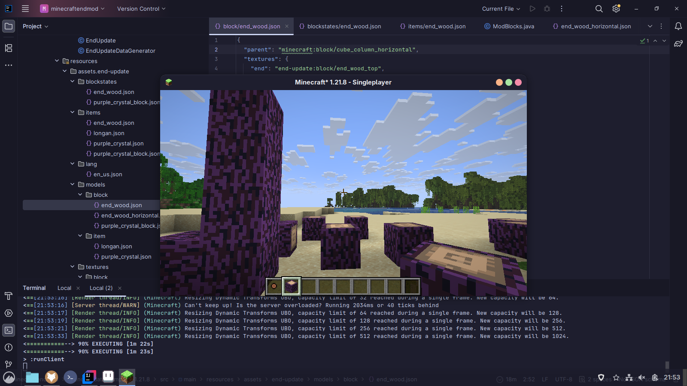Switch to the ModBlocks.java editor tab
The height and width of the screenshot is (386, 687).
[513, 26]
